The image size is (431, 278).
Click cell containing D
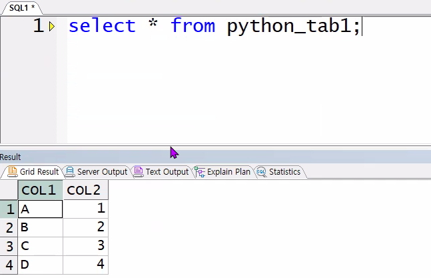point(41,265)
